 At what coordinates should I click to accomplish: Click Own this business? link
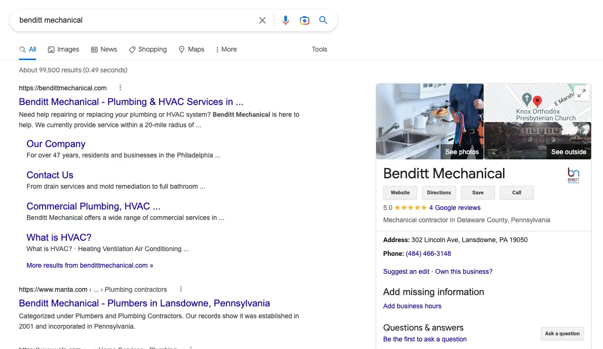tap(464, 271)
